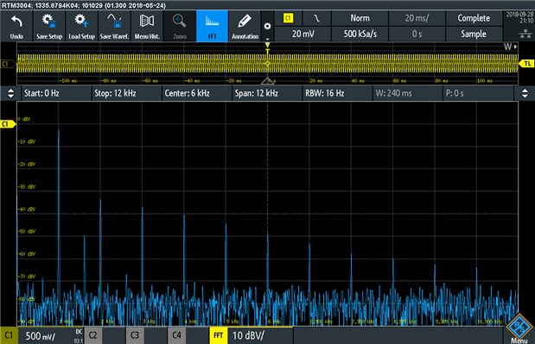Image resolution: width=535 pixels, height=344 pixels.
Task: Click the Complete run status button
Action: click(x=474, y=18)
